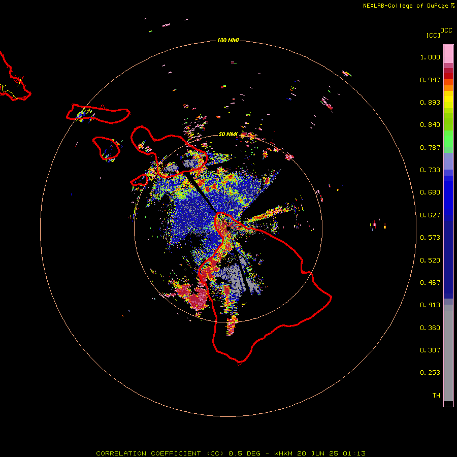Click the pink top segment of the colorbar

coord(448,54)
